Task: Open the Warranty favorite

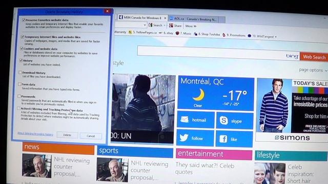Action: coord(120,32)
